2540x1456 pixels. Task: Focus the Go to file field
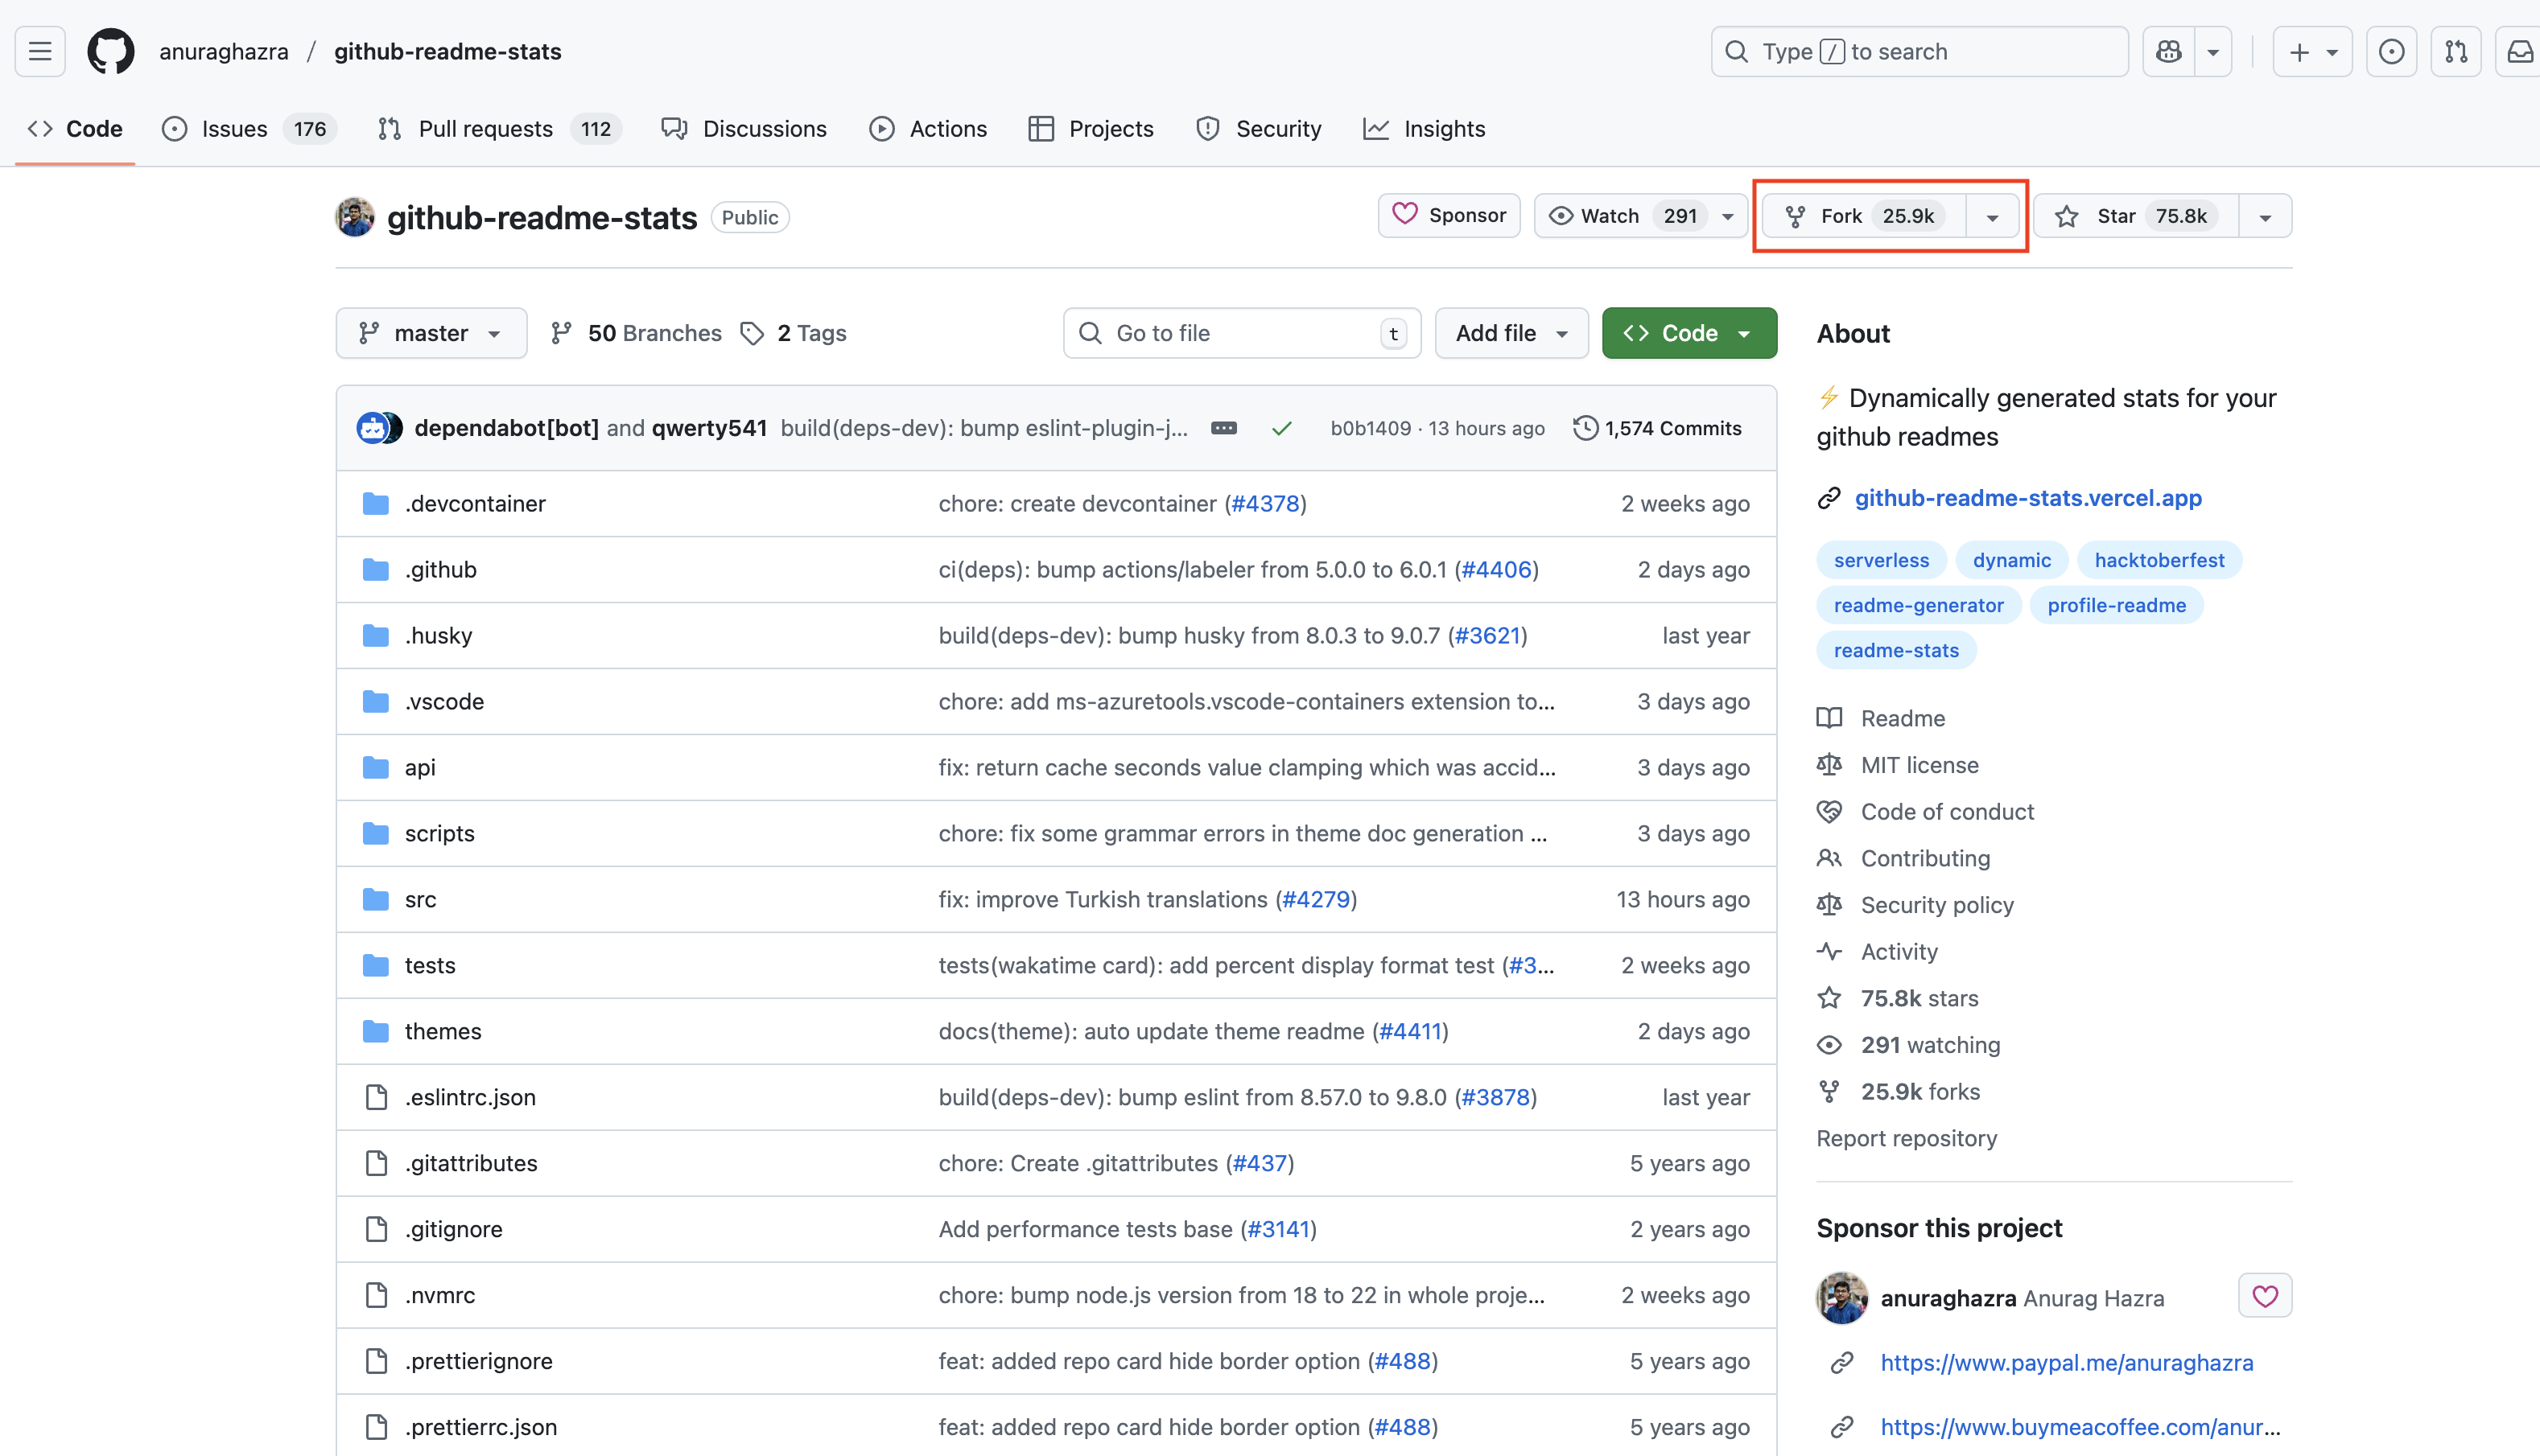1242,333
